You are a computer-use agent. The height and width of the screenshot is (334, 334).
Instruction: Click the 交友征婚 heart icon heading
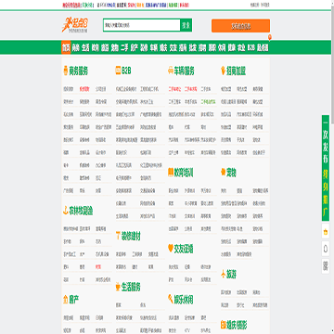pos(171,249)
